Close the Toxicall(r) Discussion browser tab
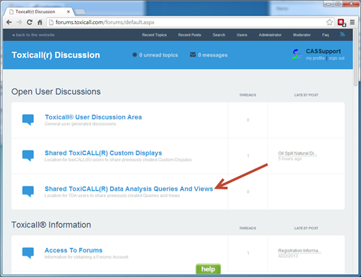Viewport: 361px width, 277px height. 69,11
